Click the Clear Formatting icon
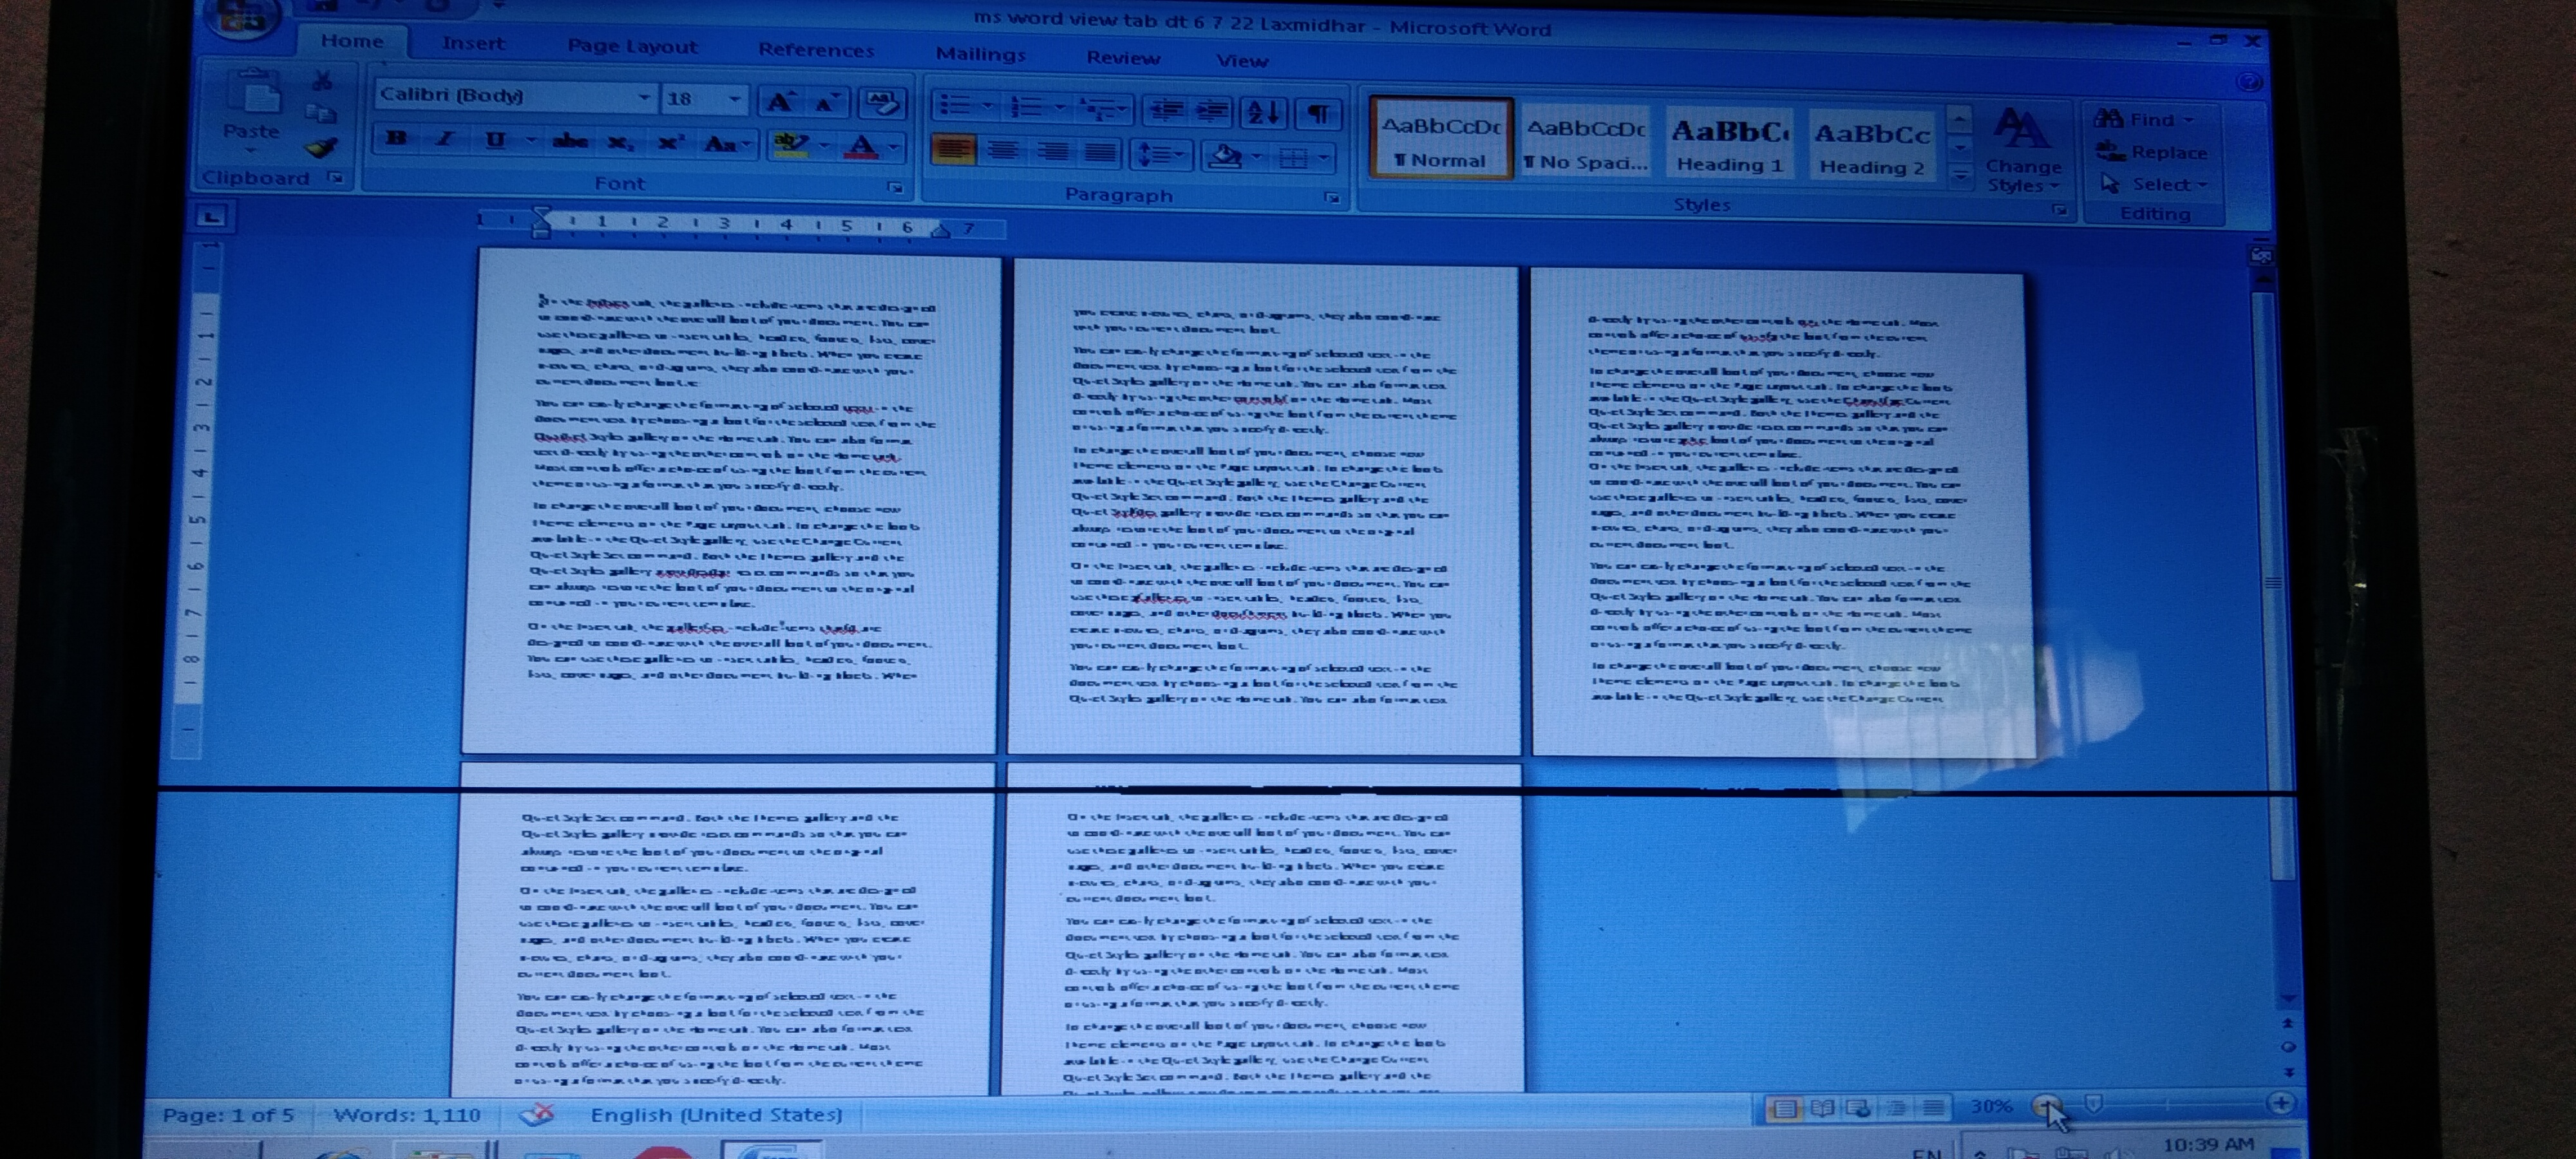Image resolution: width=2576 pixels, height=1159 pixels. [882, 102]
